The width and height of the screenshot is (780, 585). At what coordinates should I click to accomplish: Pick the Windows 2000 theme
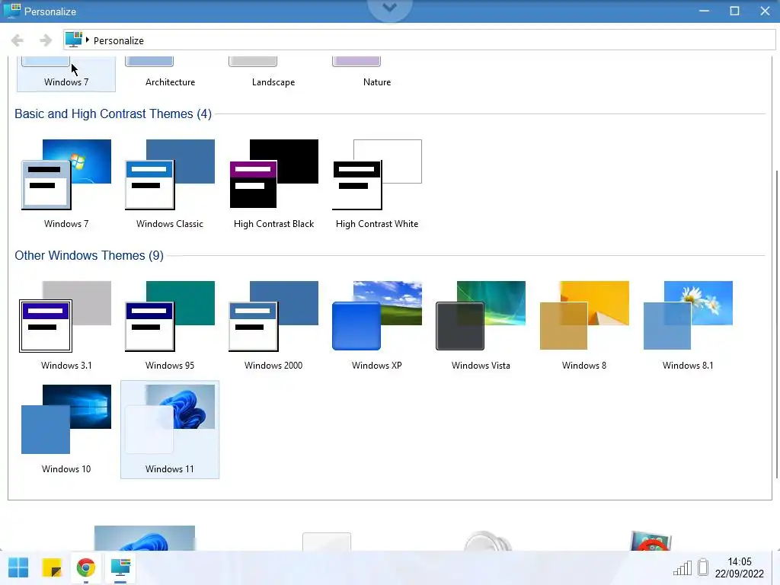(x=273, y=325)
